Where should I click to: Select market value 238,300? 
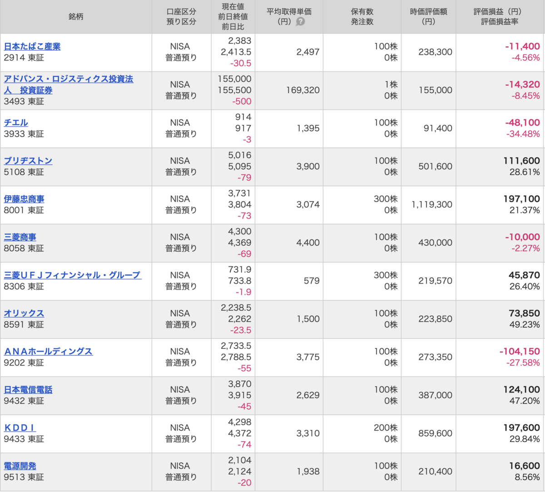pyautogui.click(x=435, y=52)
